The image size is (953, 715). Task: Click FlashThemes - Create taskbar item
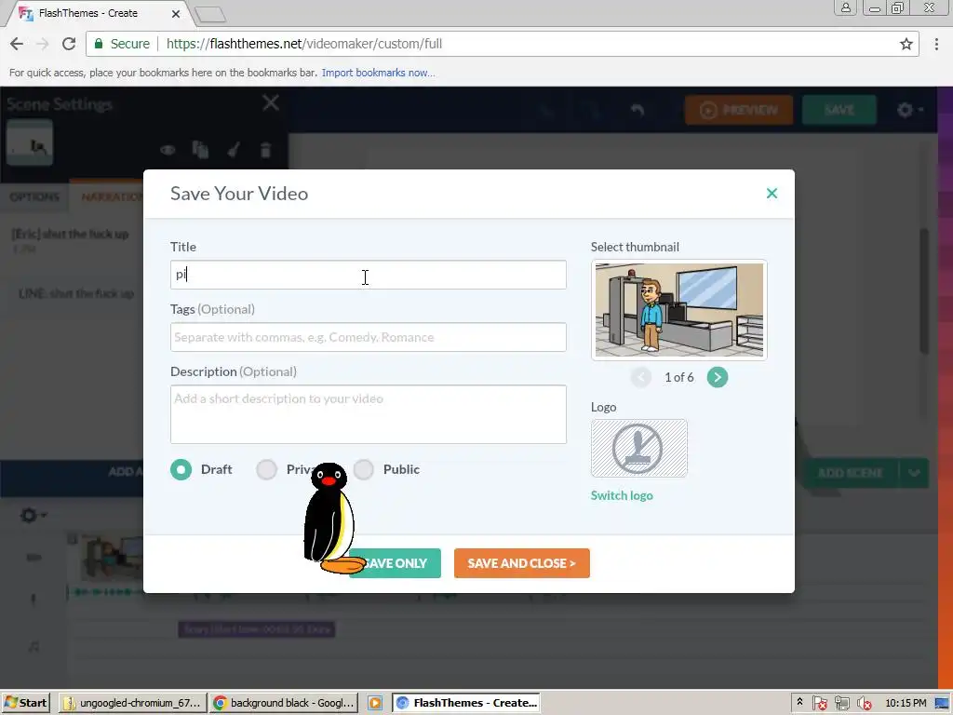click(x=466, y=703)
